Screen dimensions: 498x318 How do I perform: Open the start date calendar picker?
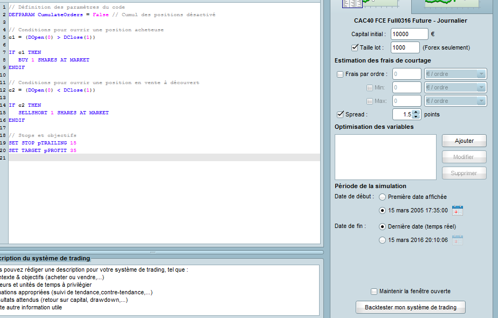[458, 211]
